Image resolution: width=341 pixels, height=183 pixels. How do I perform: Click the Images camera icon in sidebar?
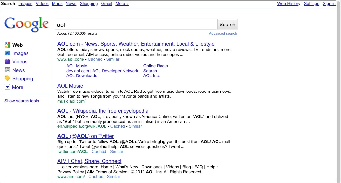click(7, 53)
